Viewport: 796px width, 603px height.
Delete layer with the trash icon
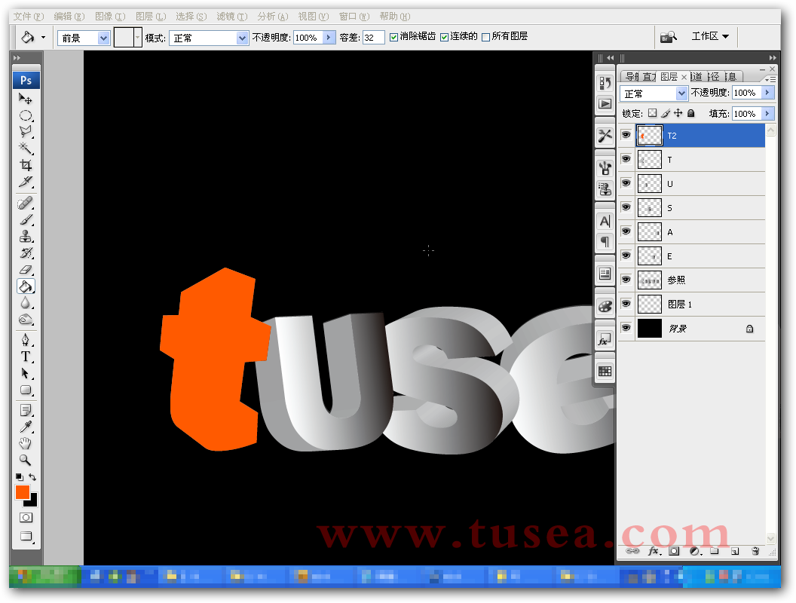tap(755, 551)
